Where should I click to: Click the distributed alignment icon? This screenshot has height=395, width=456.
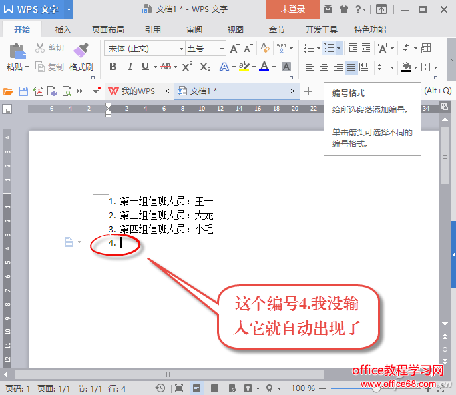364,67
